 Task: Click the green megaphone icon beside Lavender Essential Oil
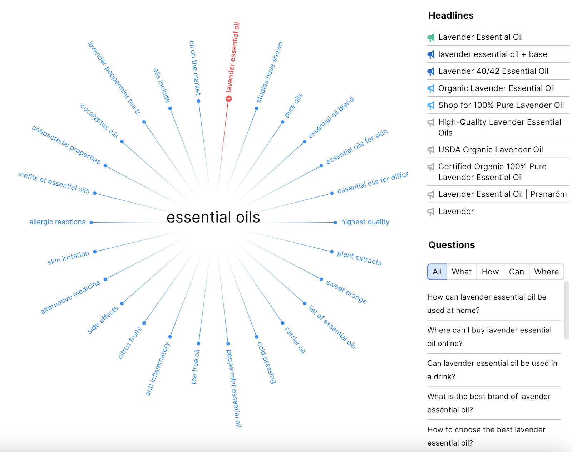[430, 37]
